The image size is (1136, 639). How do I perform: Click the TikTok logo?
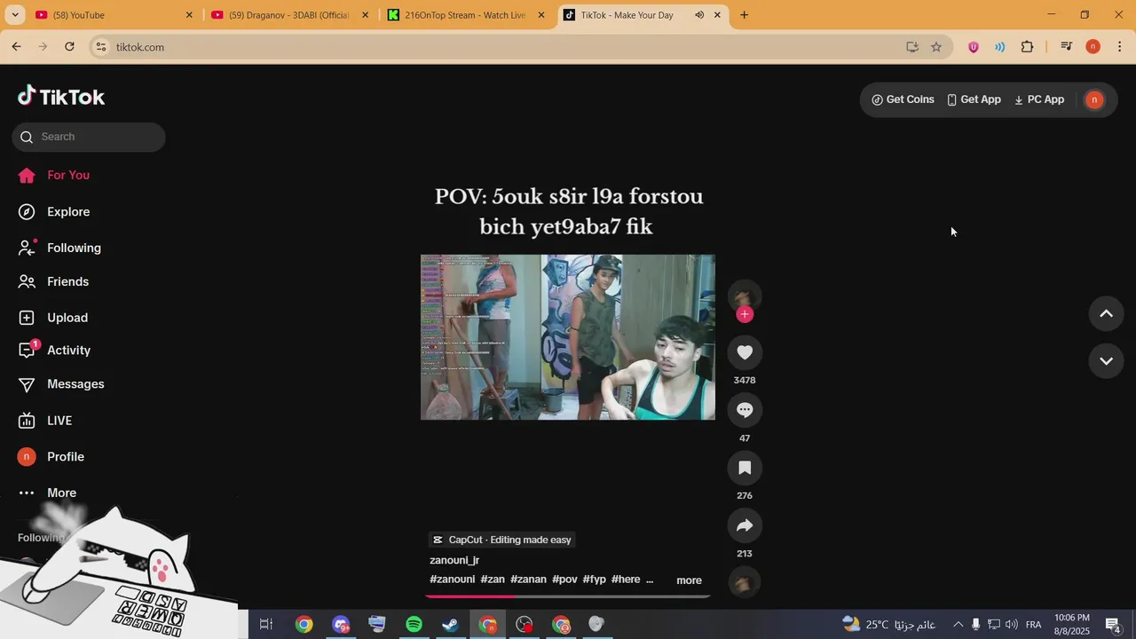click(61, 96)
